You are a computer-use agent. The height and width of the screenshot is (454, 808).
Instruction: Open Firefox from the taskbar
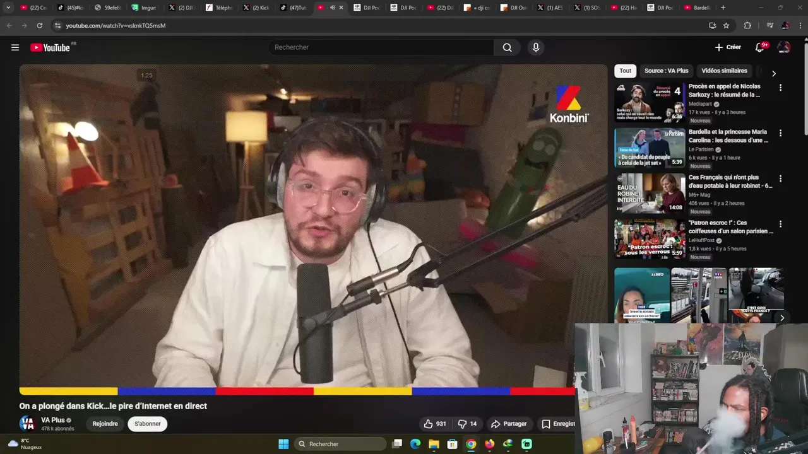click(x=489, y=444)
